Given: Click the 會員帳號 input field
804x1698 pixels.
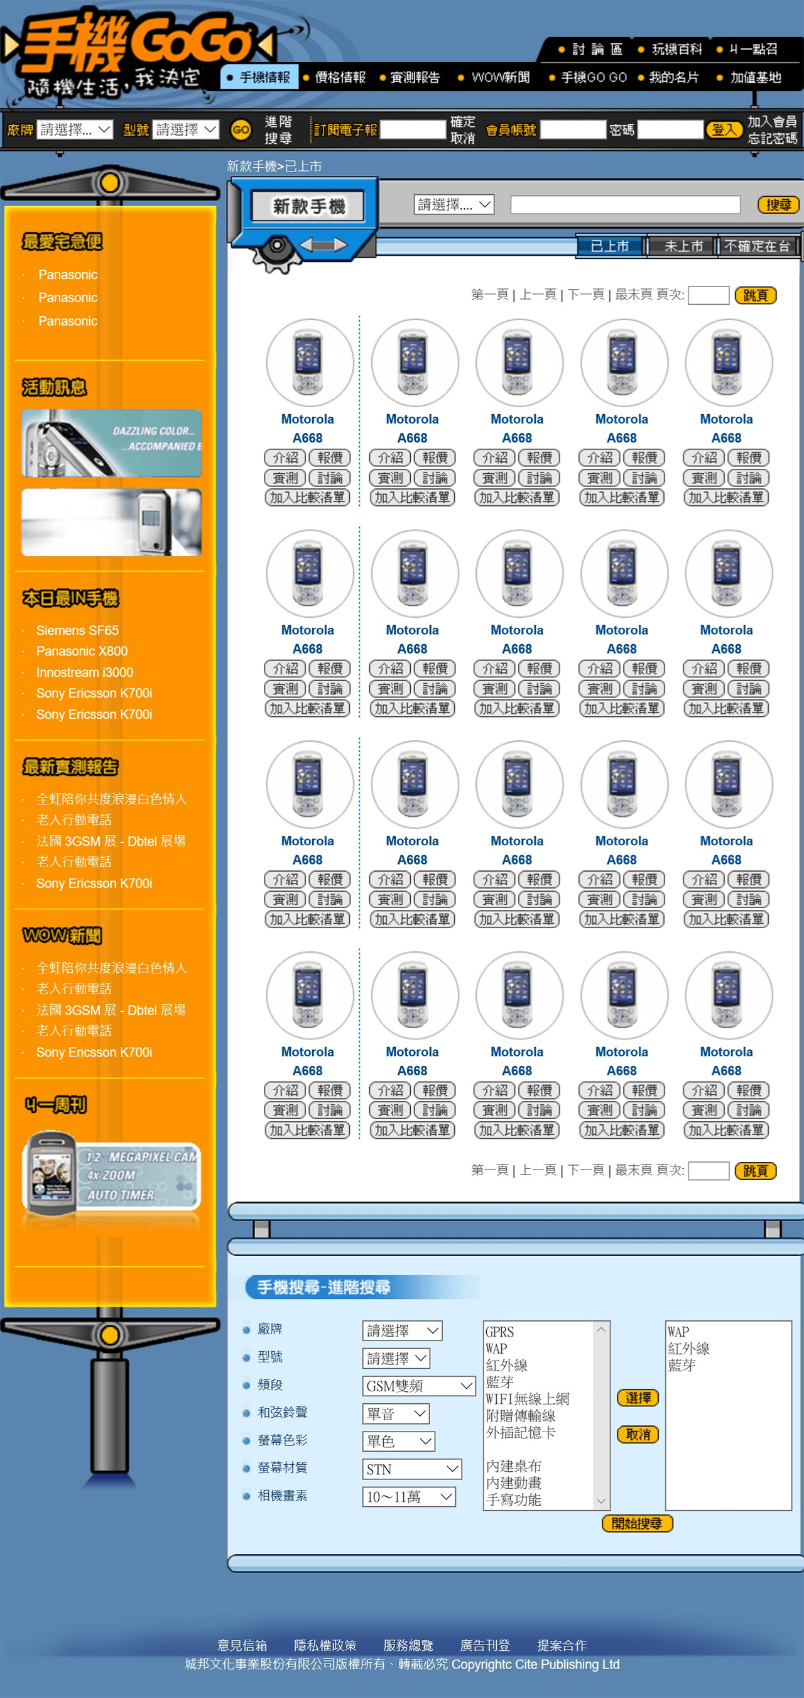Looking at the screenshot, I should pos(573,130).
